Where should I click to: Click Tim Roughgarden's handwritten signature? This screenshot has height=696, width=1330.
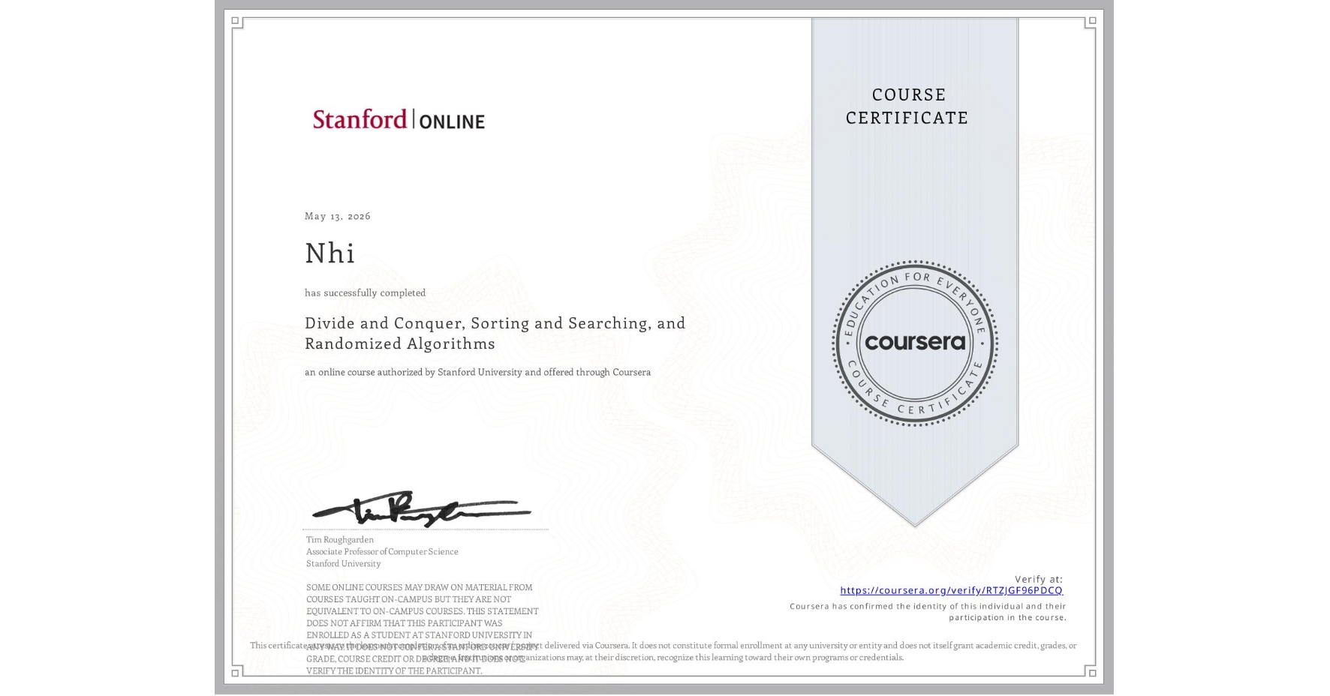pyautogui.click(x=422, y=509)
